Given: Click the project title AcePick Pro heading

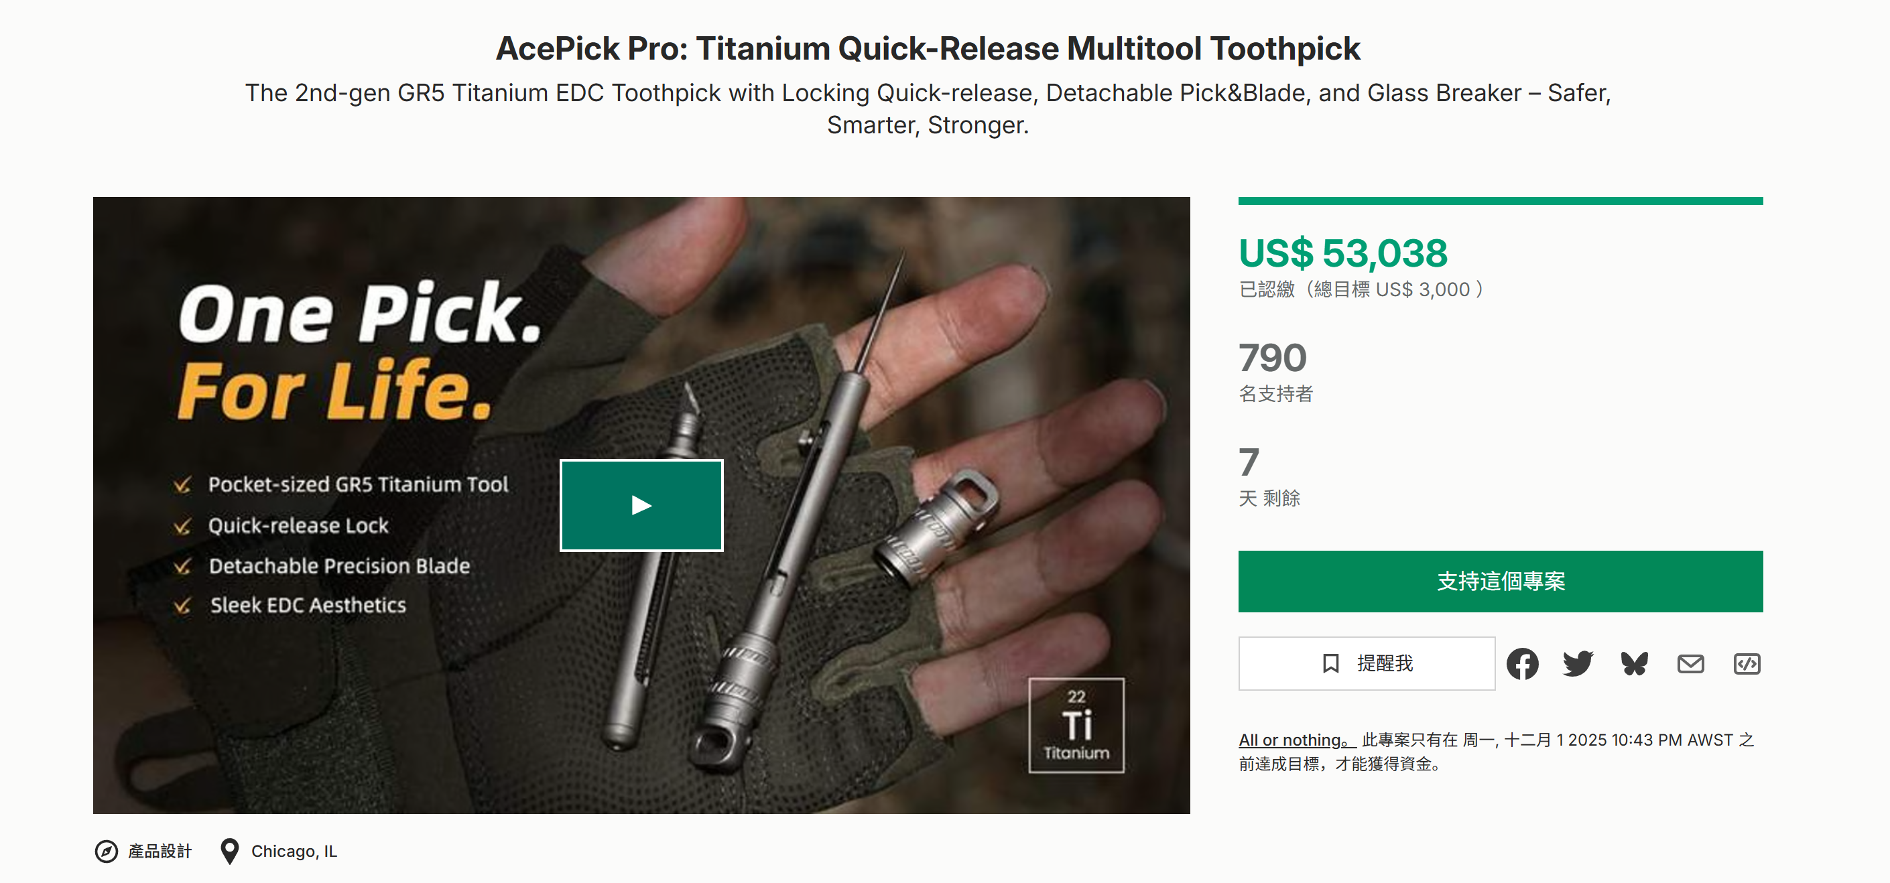Looking at the screenshot, I should click(928, 48).
